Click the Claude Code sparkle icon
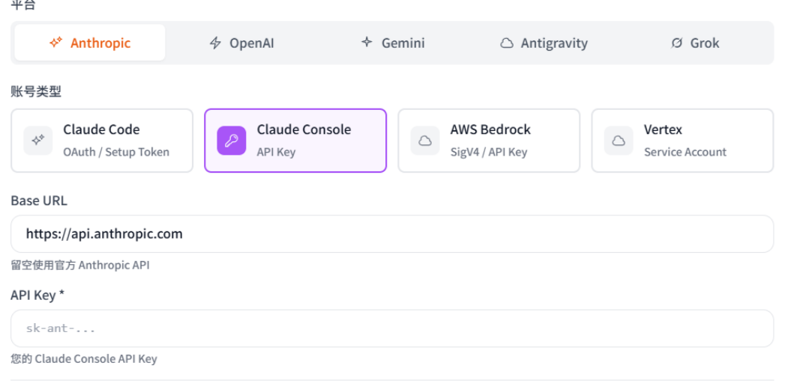Image resolution: width=785 pixels, height=383 pixels. [38, 141]
